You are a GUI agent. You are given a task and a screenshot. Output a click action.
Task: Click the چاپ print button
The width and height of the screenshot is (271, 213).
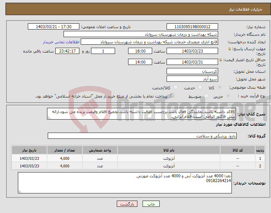[x=151, y=204]
